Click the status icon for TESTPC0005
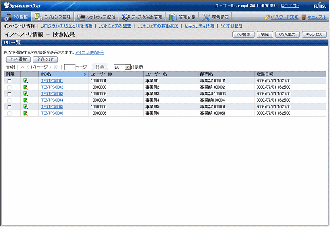Viewport: 330px width, 227px height. pos(25,106)
